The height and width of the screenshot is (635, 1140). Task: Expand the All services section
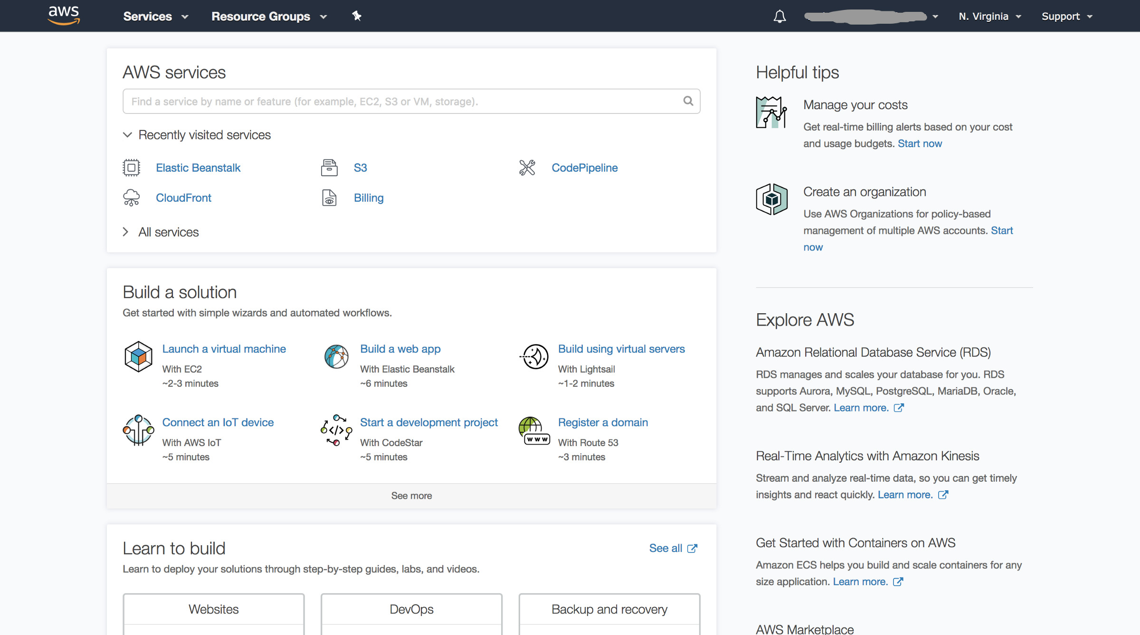point(161,232)
